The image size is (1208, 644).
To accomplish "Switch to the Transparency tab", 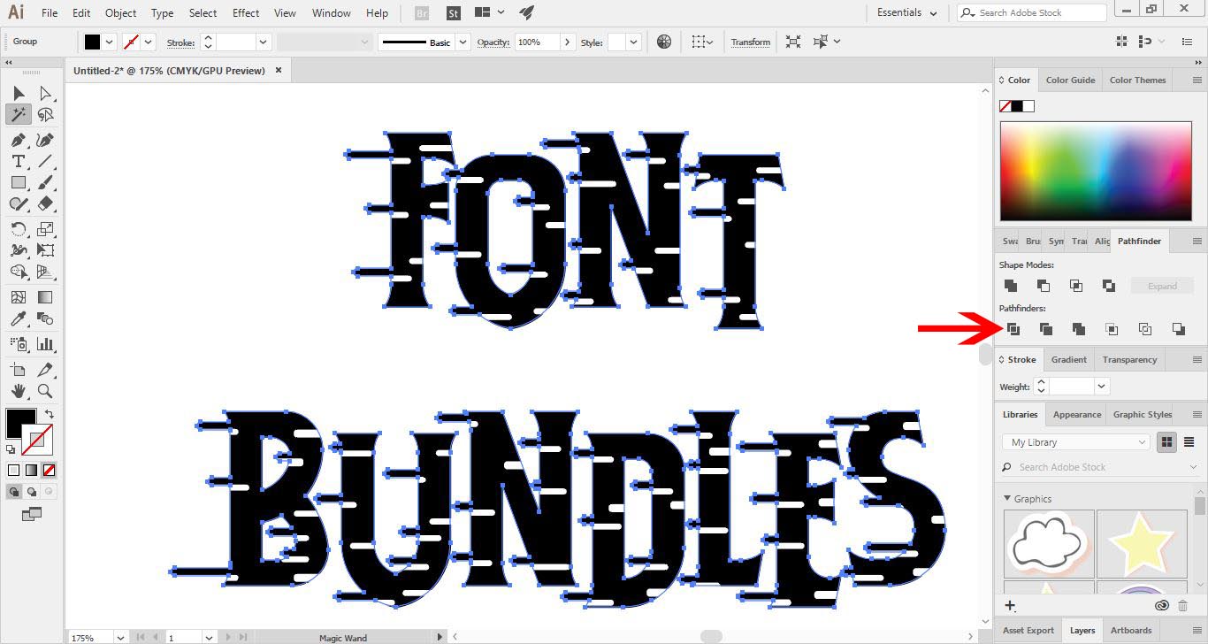I will [1129, 359].
